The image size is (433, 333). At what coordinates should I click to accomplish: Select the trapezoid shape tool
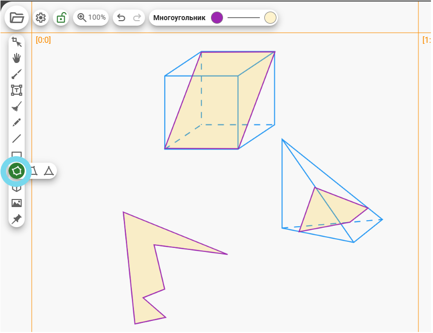coord(34,171)
